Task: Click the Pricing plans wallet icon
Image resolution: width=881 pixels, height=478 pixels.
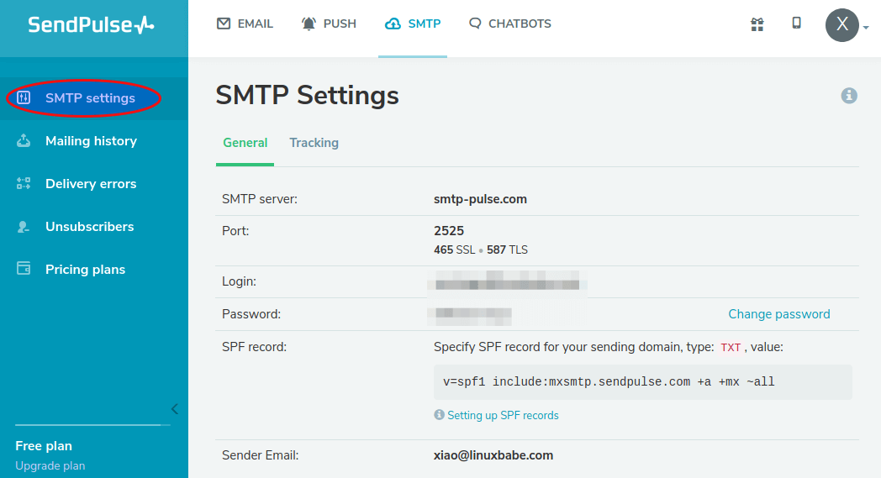Action: click(x=24, y=270)
